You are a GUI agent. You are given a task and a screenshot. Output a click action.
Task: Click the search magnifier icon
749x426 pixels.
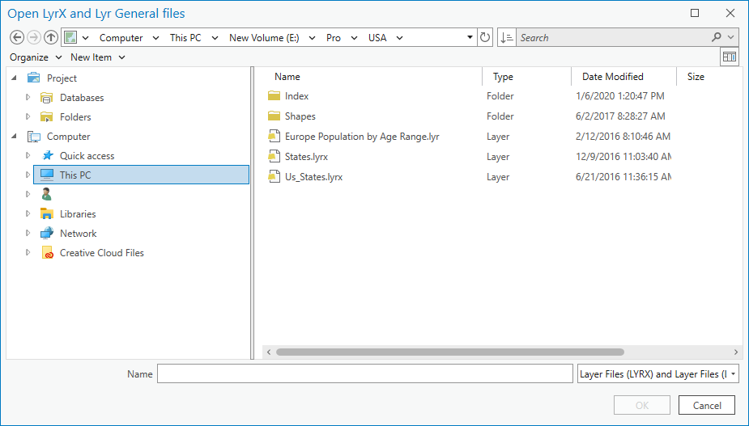pyautogui.click(x=717, y=38)
